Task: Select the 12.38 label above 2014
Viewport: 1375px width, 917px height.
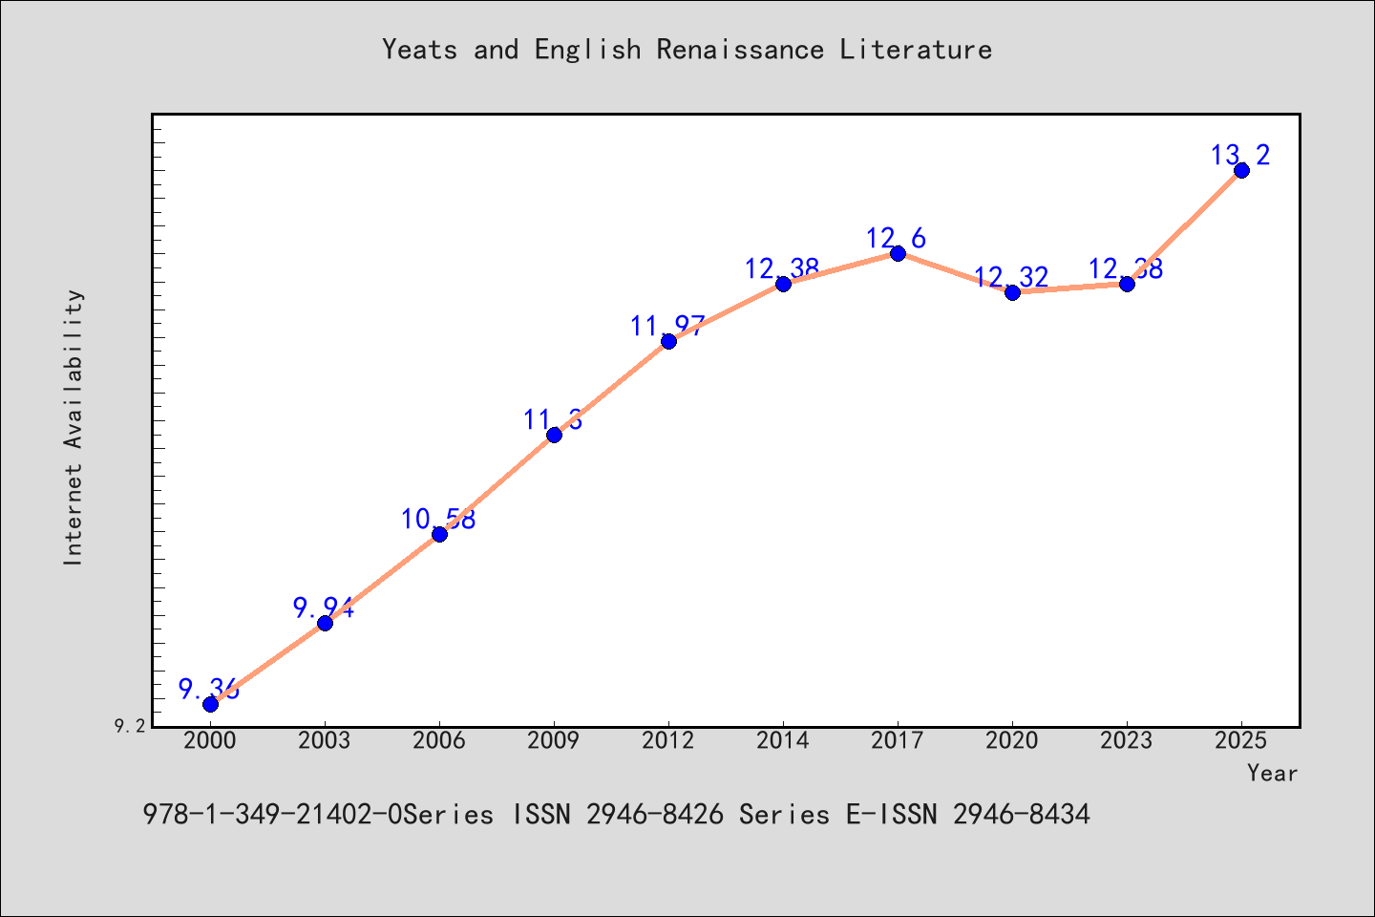Action: click(x=782, y=268)
